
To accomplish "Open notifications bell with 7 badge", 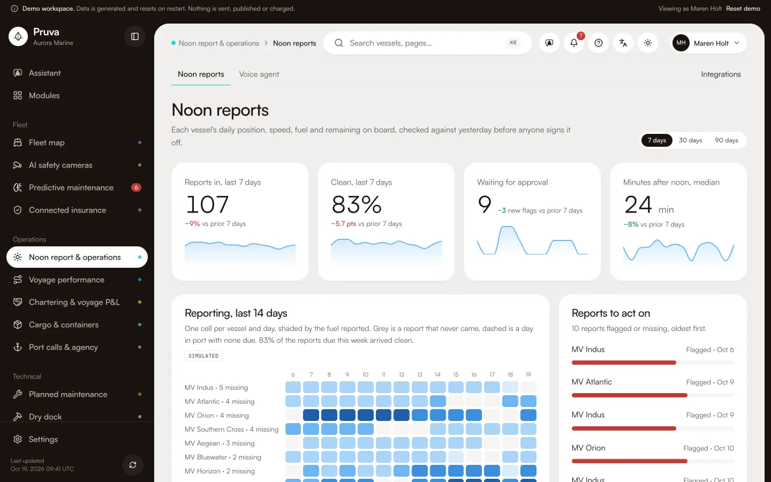I will point(574,43).
